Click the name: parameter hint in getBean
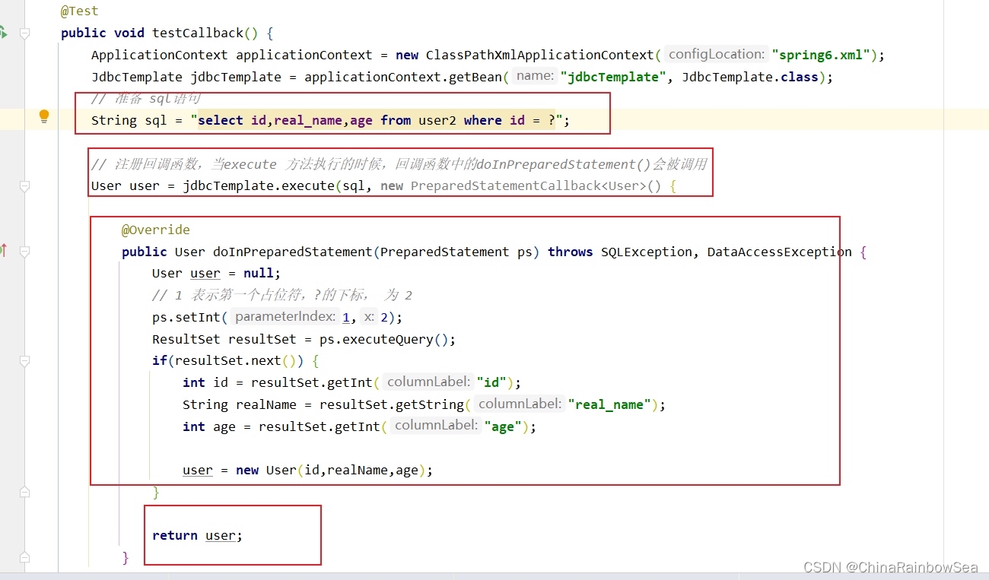Image resolution: width=989 pixels, height=580 pixels. pos(534,76)
